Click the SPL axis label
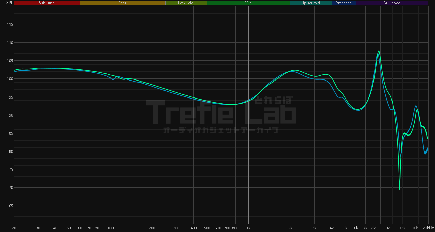Screen dimensions: 435x232 tap(10, 3)
